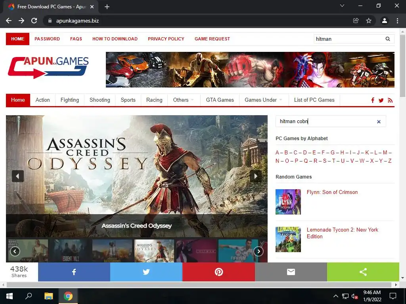Open the Chrome profile icon
The width and height of the screenshot is (406, 304).
pos(385,21)
